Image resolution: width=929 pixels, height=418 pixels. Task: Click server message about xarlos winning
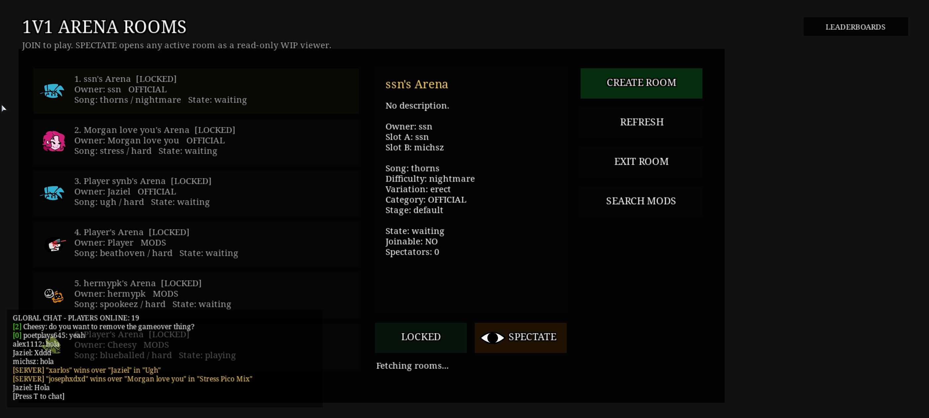coord(87,370)
